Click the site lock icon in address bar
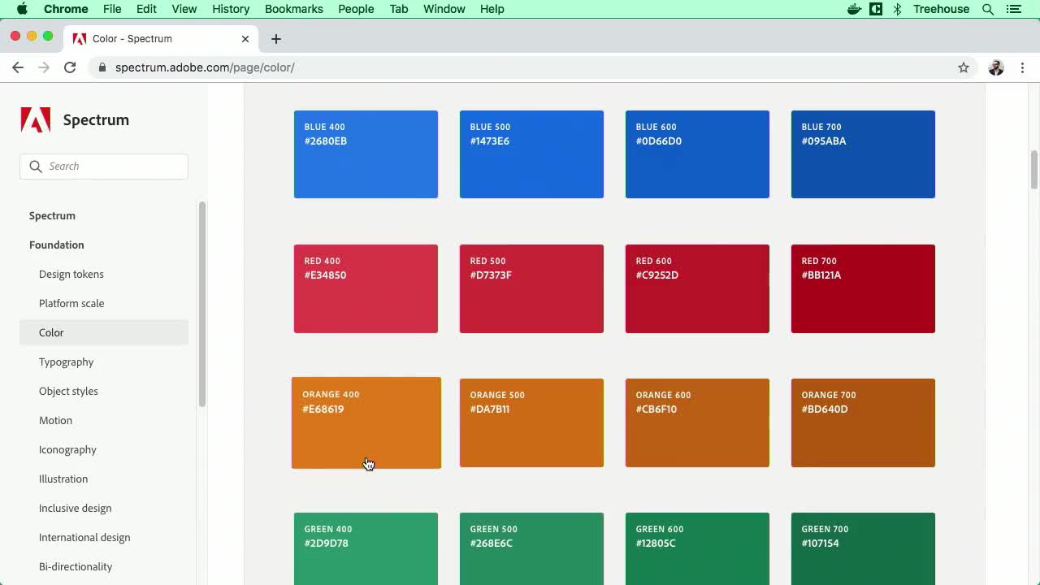The image size is (1040, 585). (102, 67)
